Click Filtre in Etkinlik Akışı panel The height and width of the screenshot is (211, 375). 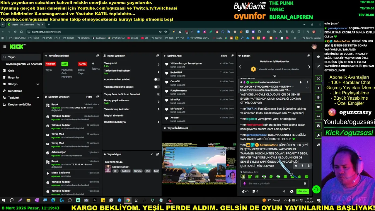click(x=224, y=56)
